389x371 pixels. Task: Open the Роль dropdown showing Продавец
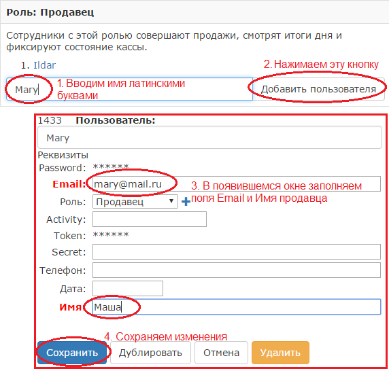tap(135, 202)
